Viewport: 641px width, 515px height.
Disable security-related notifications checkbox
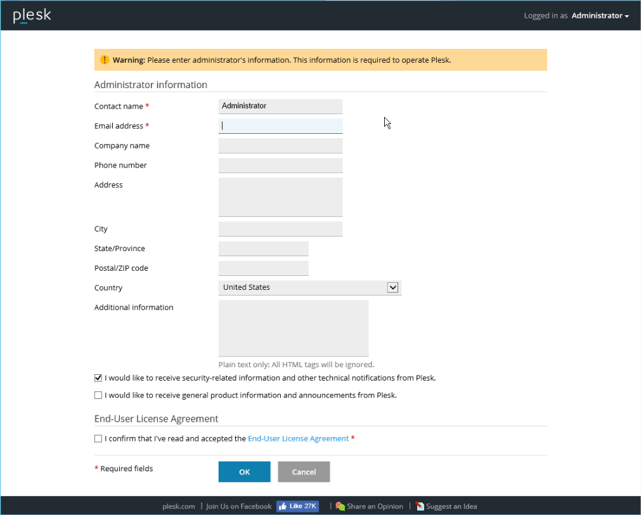98,378
